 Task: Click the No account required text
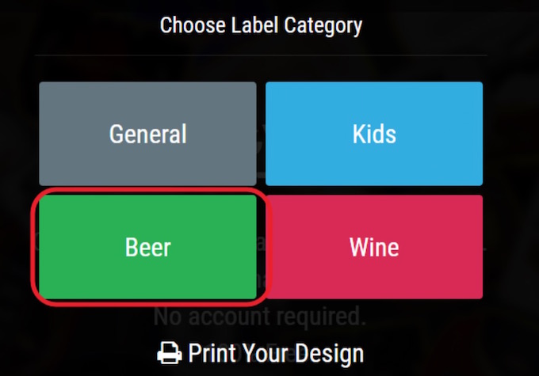point(259,317)
